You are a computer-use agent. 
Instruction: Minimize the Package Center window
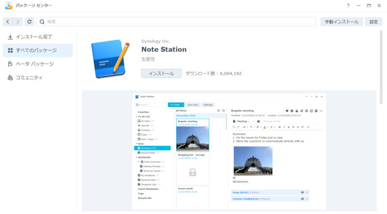click(358, 5)
